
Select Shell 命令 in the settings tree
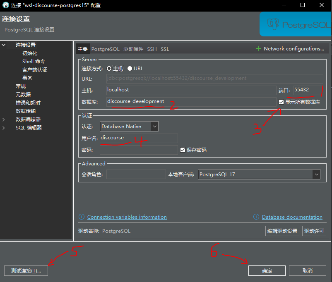coord(34,61)
